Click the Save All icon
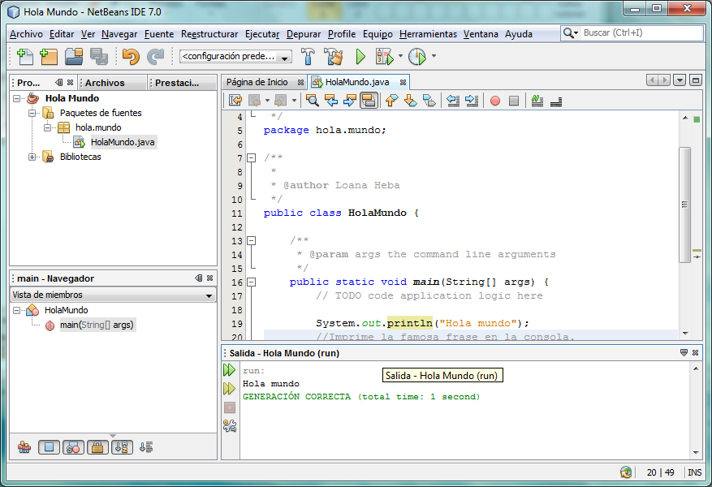Screen dimensions: 712x487 100,57
